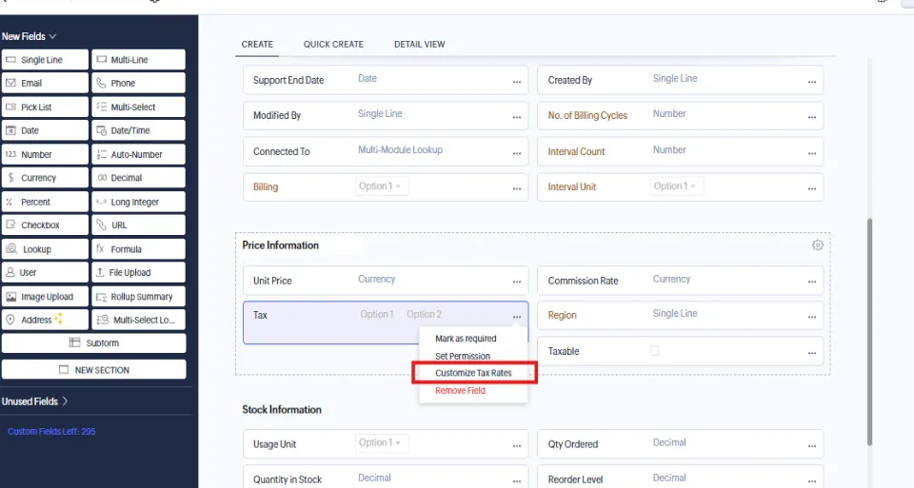Choose the Rollup Summary field icon
Screen dimensions: 914x488
click(102, 297)
